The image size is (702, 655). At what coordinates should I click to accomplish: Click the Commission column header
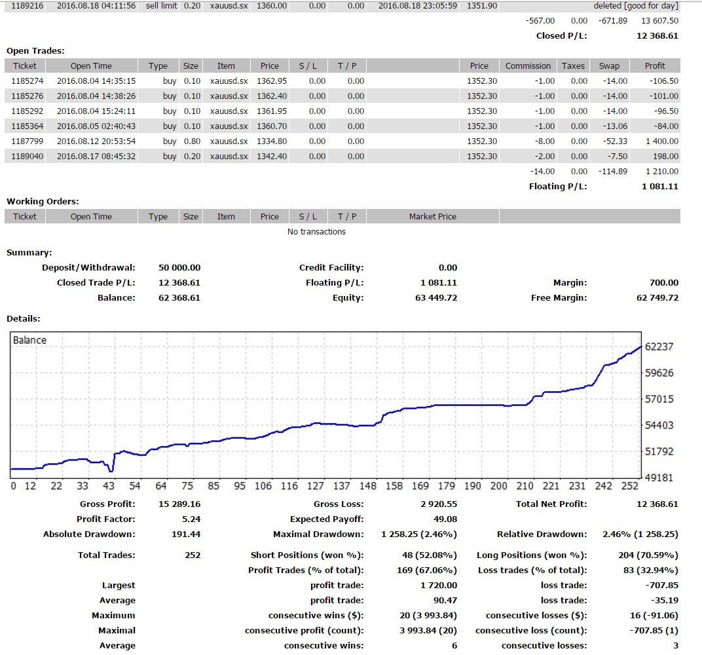(528, 65)
